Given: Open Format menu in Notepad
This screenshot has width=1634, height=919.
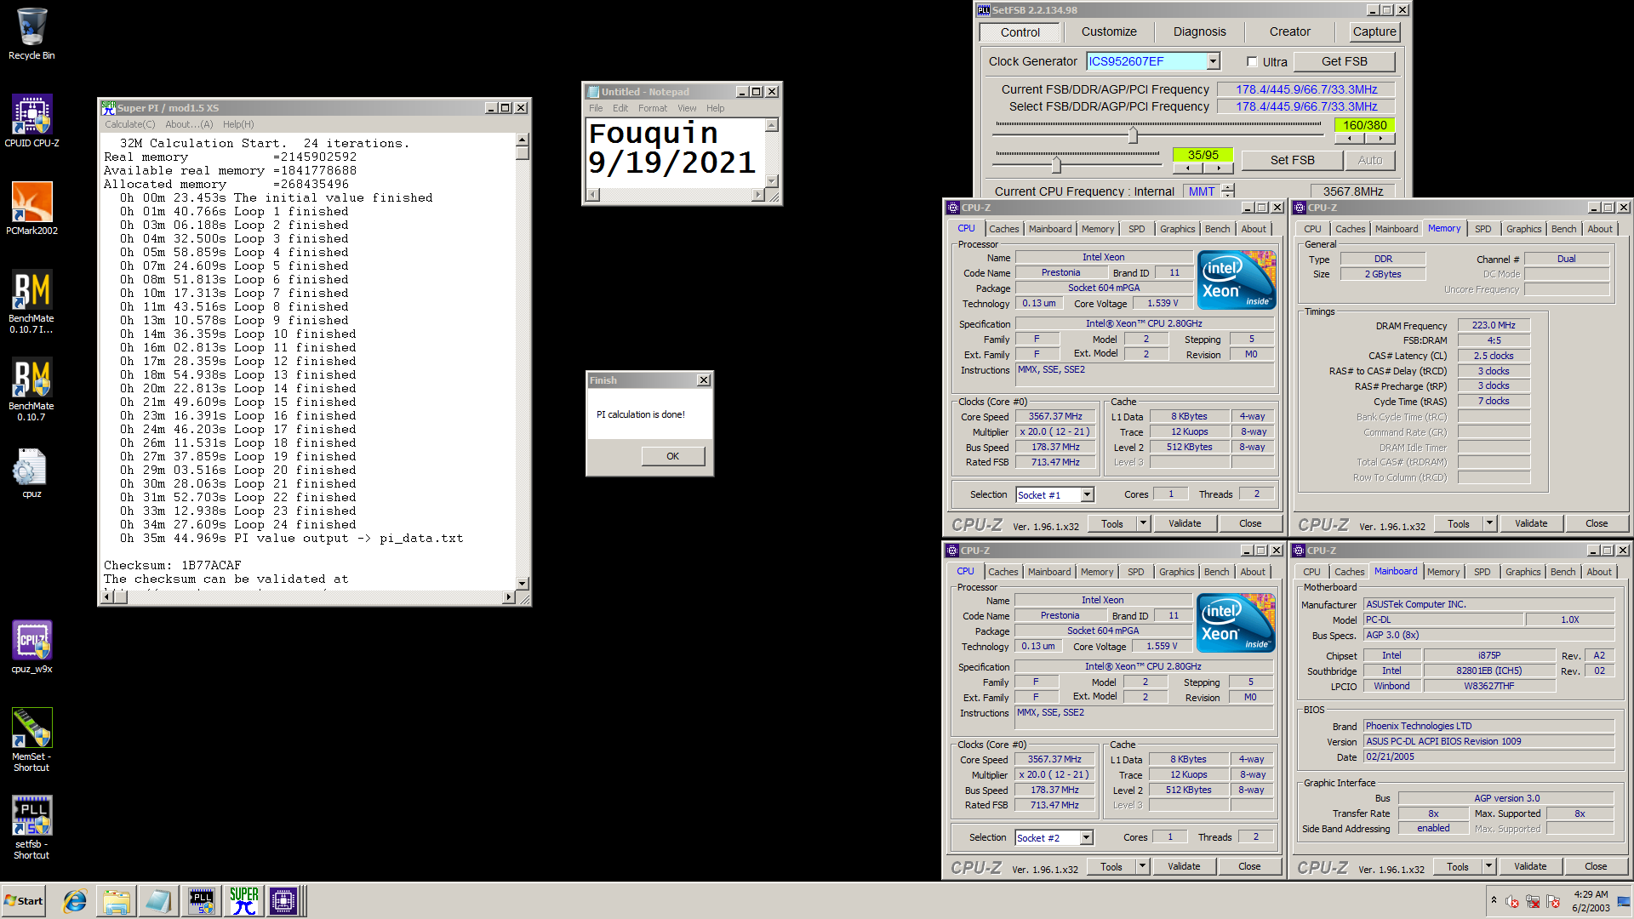Looking at the screenshot, I should point(653,108).
